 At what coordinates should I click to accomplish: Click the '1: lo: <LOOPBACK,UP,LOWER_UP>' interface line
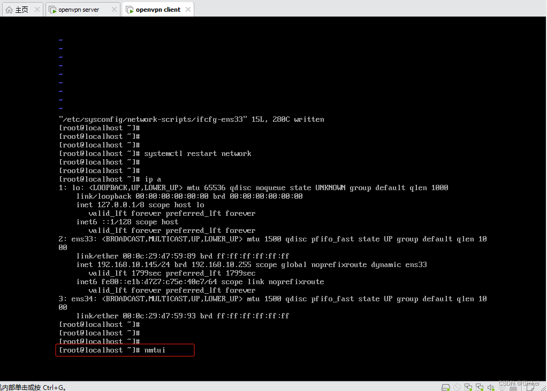point(253,187)
